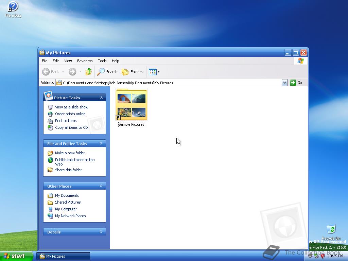Click the Back arrow toolbar icon

coord(46,72)
